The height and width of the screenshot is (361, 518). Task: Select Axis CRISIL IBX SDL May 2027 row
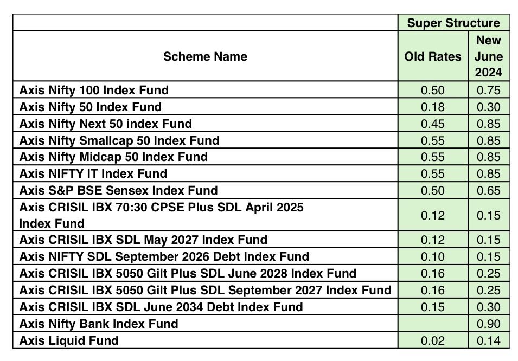(143, 240)
